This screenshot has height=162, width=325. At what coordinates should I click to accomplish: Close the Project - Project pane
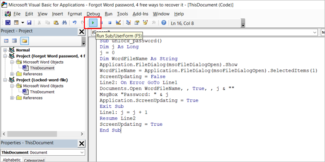(82, 32)
